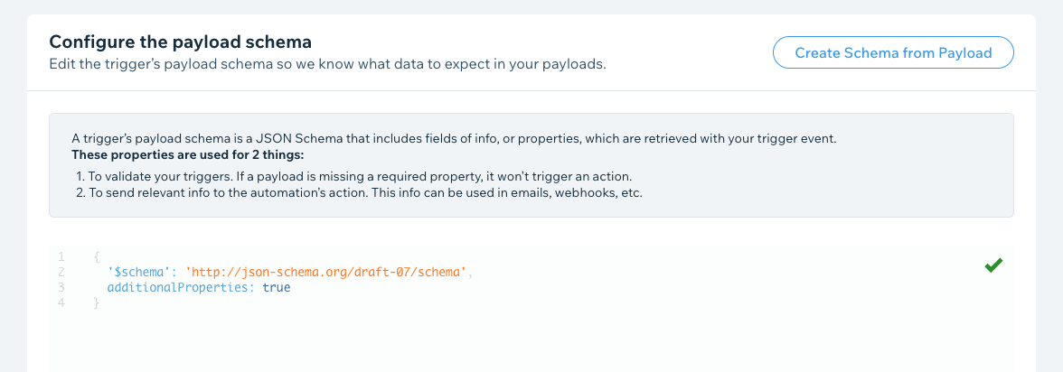Click the Configure the payload schema heading
1063x372 pixels.
click(181, 42)
